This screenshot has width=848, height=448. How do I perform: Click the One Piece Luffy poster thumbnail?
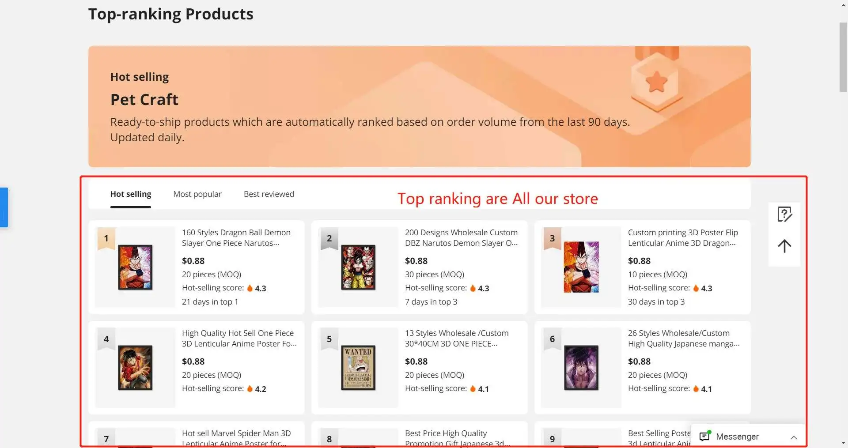(x=135, y=368)
